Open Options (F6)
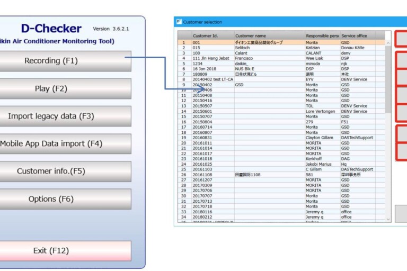Screen dimensions: 407x271 pos(65,199)
